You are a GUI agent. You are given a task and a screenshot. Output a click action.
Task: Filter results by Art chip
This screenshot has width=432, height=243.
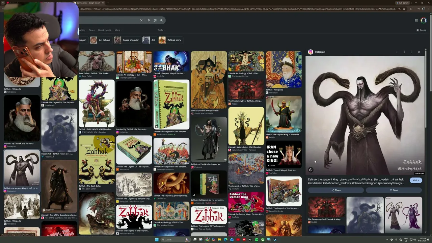[x=149, y=40]
